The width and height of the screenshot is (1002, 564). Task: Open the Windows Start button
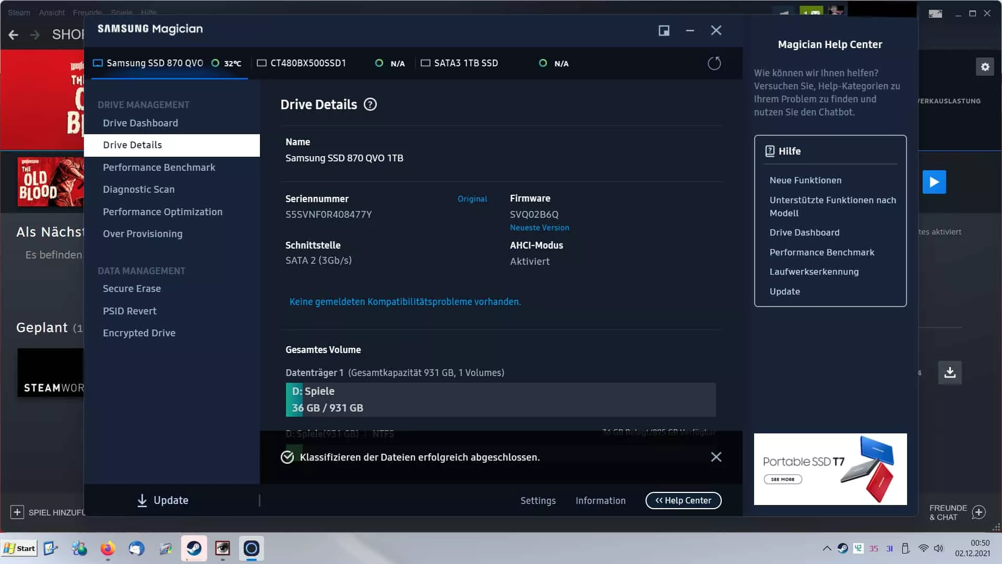[19, 548]
